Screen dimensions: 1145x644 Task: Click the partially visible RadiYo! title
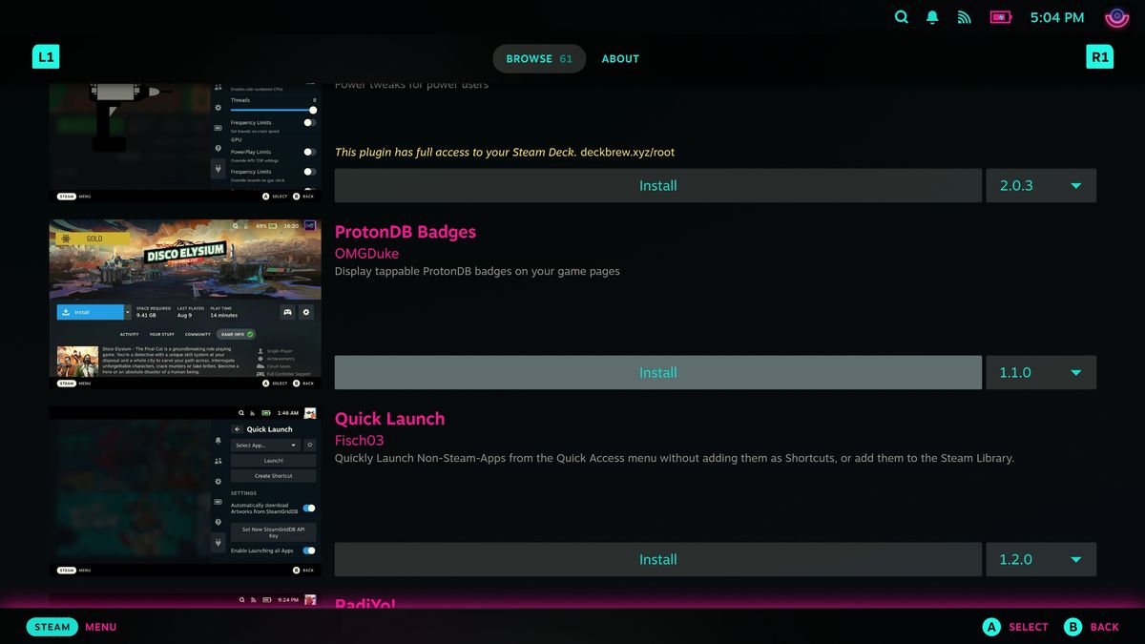tap(364, 603)
